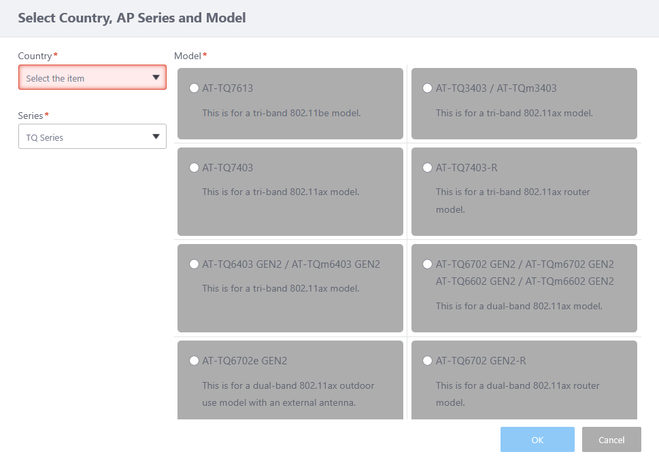
Task: Click the AT-TQ6403 GEN2 tri-band description
Action: (280, 288)
